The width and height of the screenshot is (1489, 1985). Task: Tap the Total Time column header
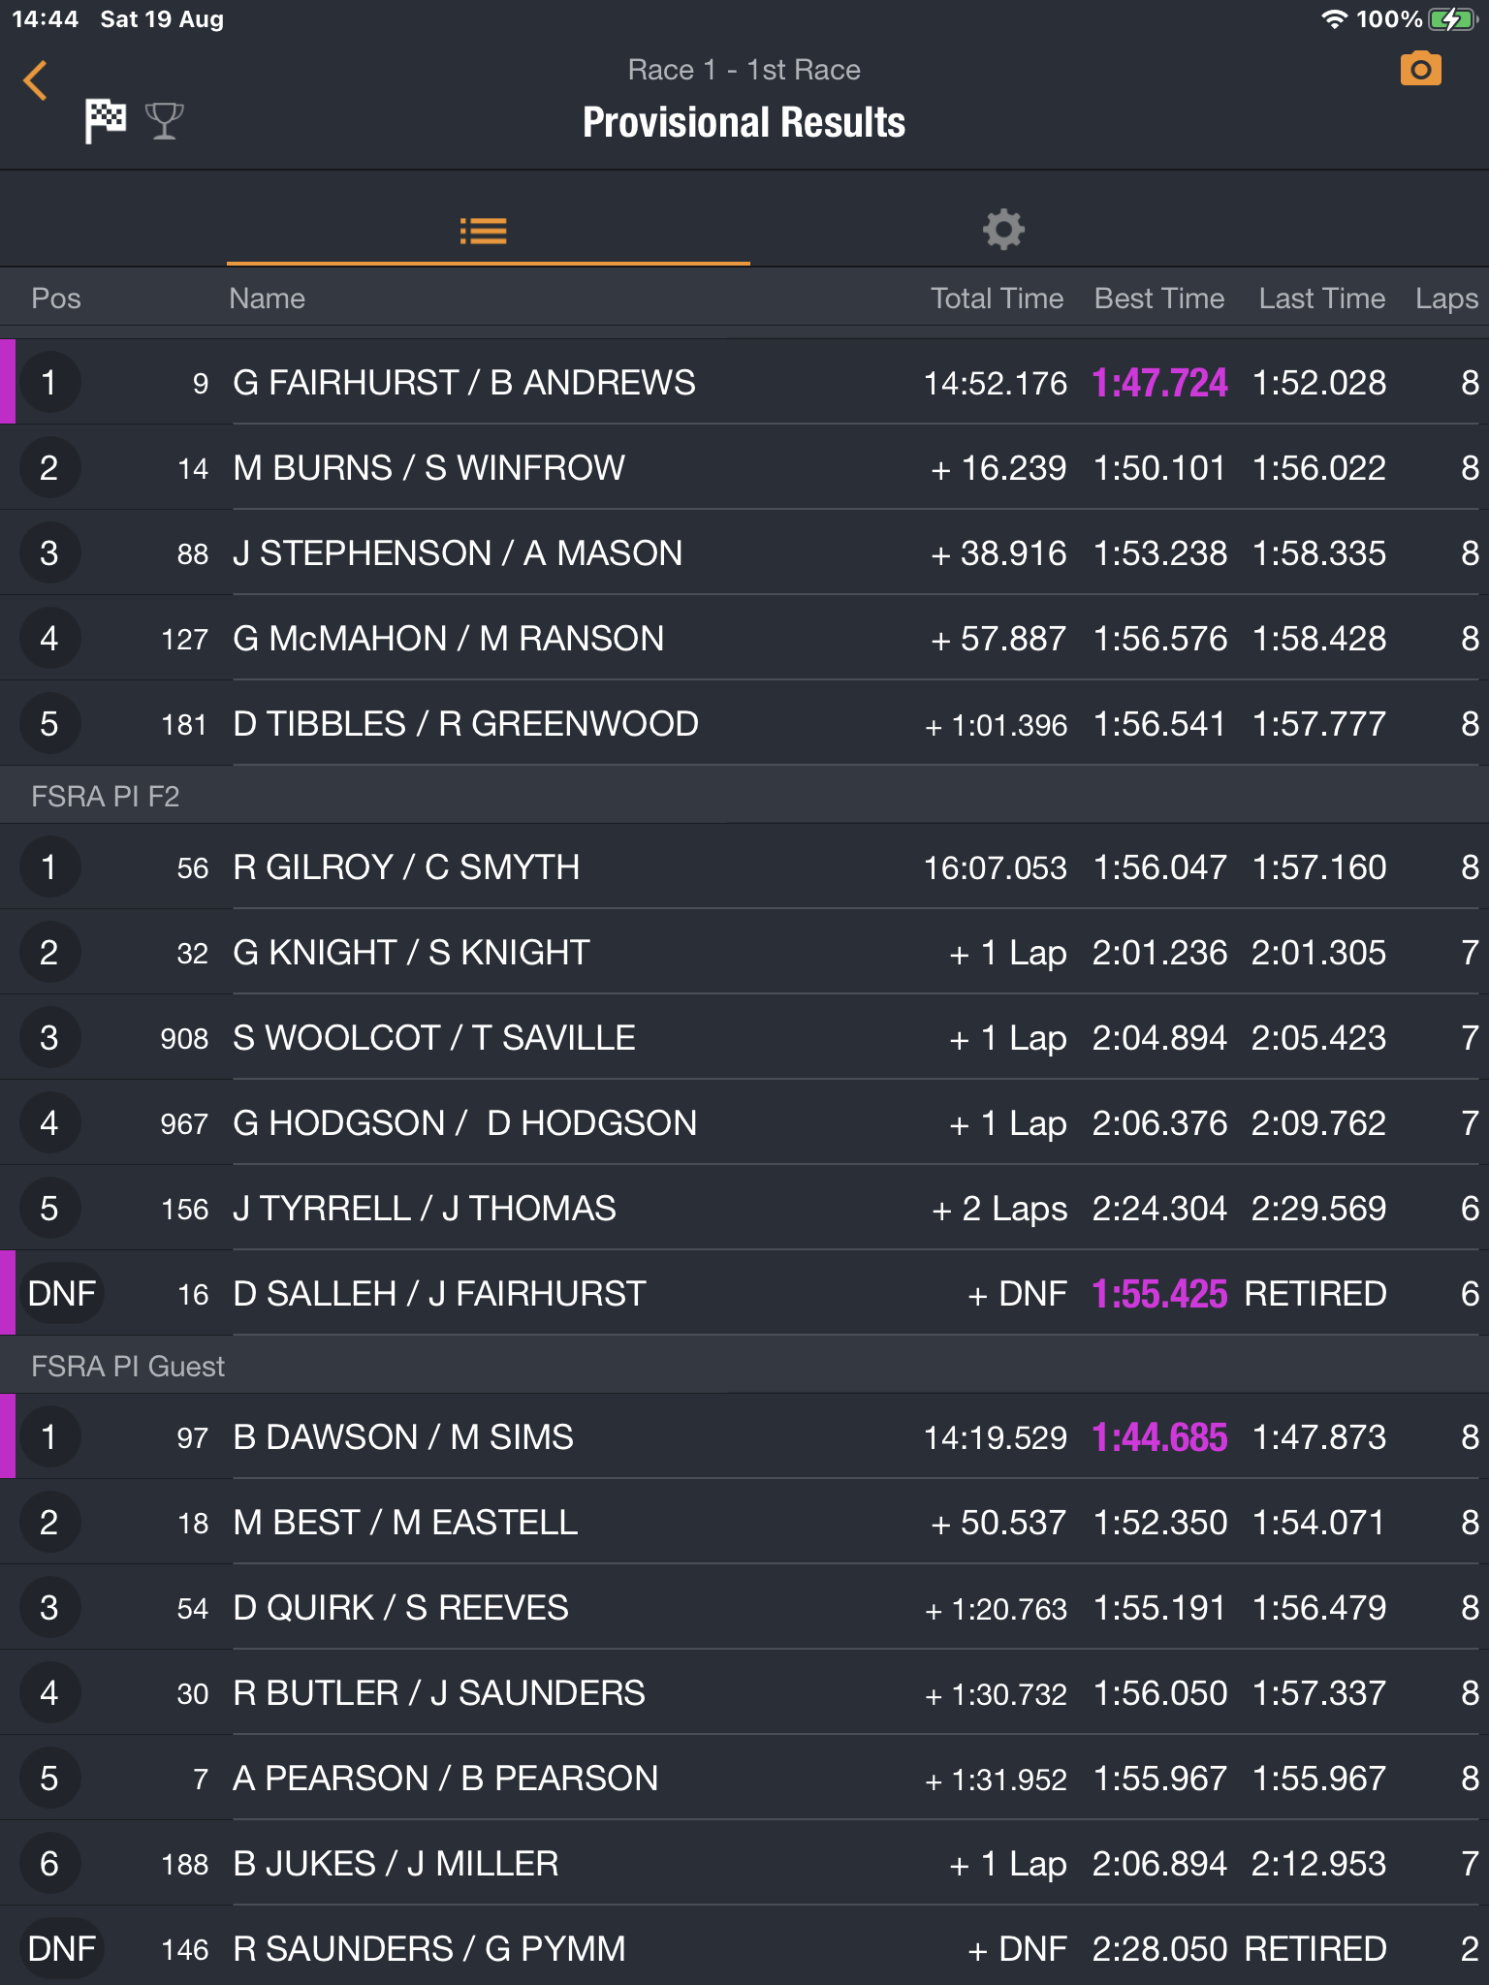(997, 299)
